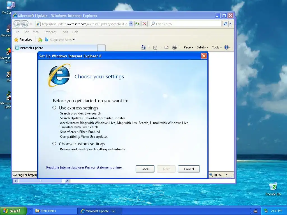This screenshot has width=287, height=215.
Task: Open the search provider dropdown arrow
Action: click(x=230, y=24)
